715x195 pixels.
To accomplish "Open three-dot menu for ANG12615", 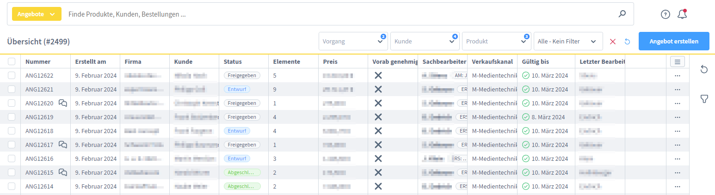I will coord(678,172).
